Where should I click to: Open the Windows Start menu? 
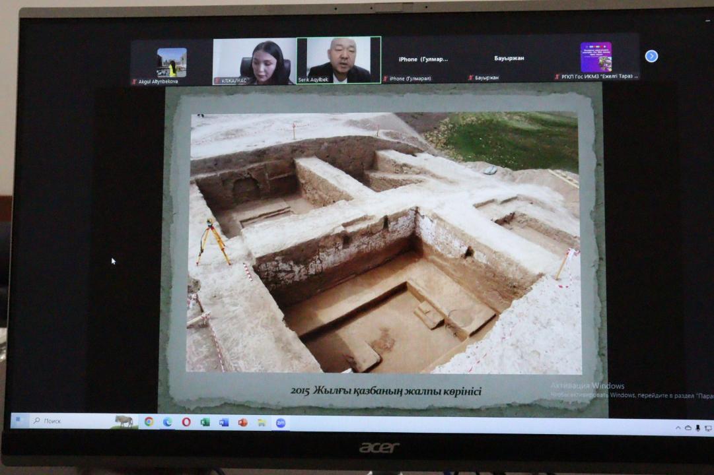pos(18,420)
